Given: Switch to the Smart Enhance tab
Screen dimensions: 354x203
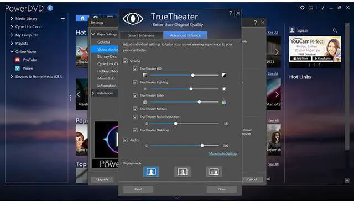Looking at the screenshot, I should pos(142,35).
